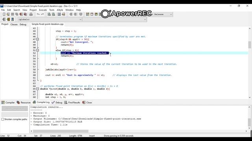The height and width of the screenshot is (141, 252).
Task: Open the (globals) scope dropdown
Action: tap(50, 19)
